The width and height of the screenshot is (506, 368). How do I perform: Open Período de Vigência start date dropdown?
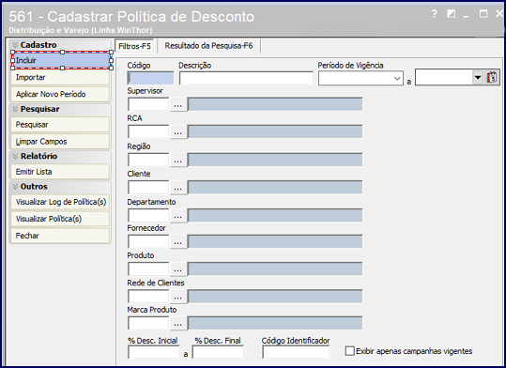point(397,78)
